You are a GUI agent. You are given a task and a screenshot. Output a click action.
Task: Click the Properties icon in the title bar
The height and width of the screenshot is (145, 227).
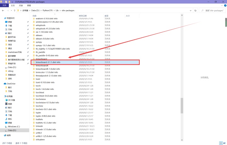pos(6,2)
